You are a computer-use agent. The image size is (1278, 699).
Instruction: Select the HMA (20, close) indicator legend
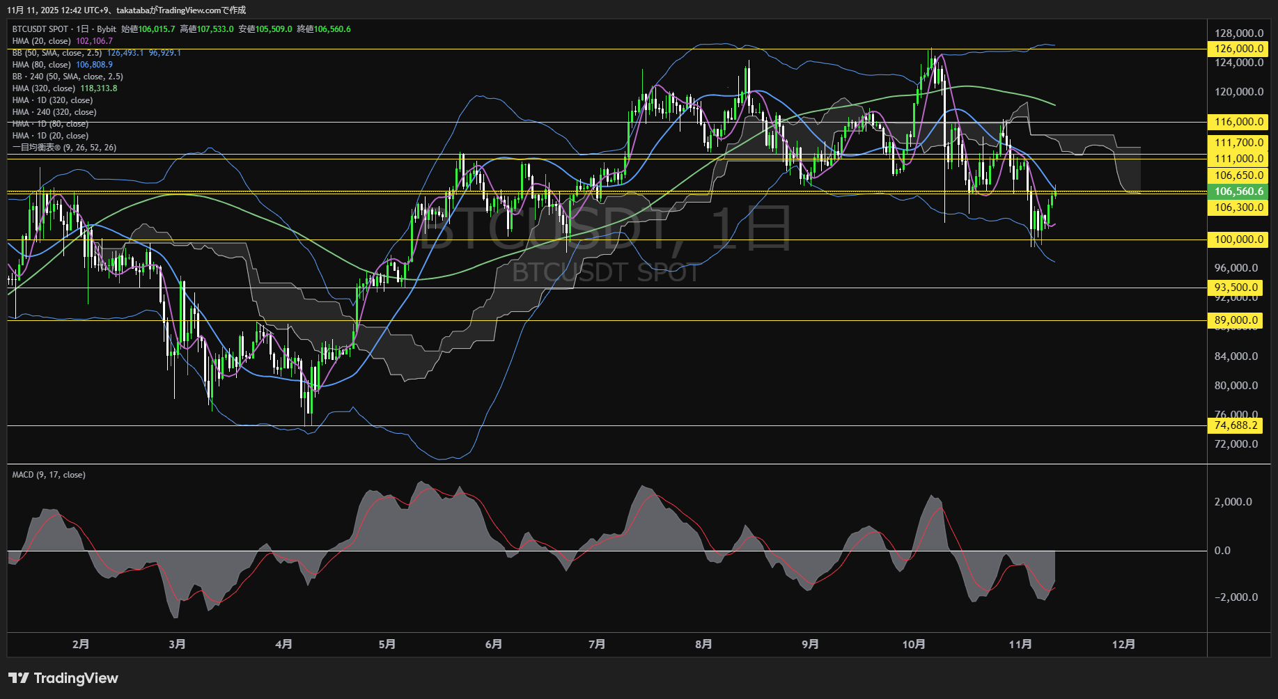coord(42,41)
